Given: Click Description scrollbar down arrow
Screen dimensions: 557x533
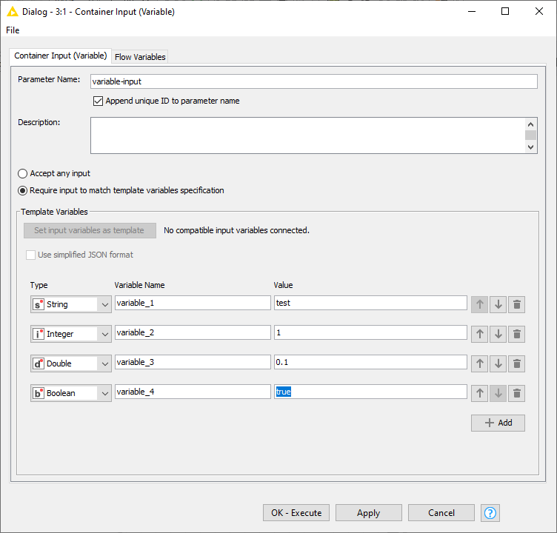Looking at the screenshot, I should coord(531,147).
